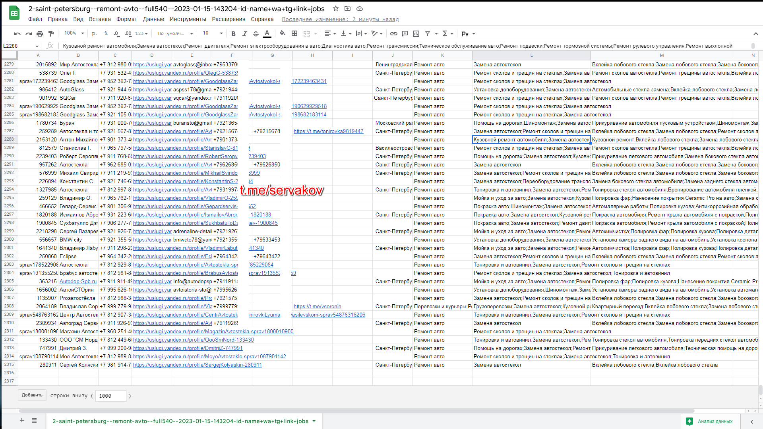Image resolution: width=763 pixels, height=429 pixels.
Task: Open the Вид menu
Action: click(x=78, y=19)
